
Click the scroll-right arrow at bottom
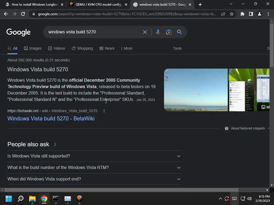click(267, 190)
